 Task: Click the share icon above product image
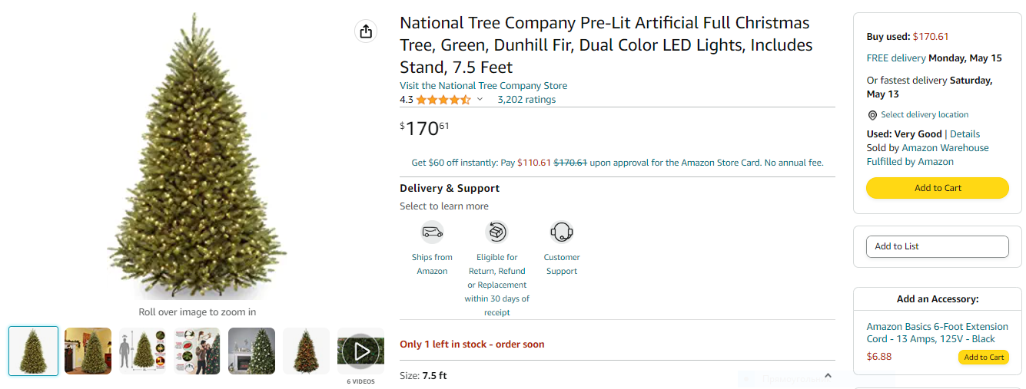point(366,31)
